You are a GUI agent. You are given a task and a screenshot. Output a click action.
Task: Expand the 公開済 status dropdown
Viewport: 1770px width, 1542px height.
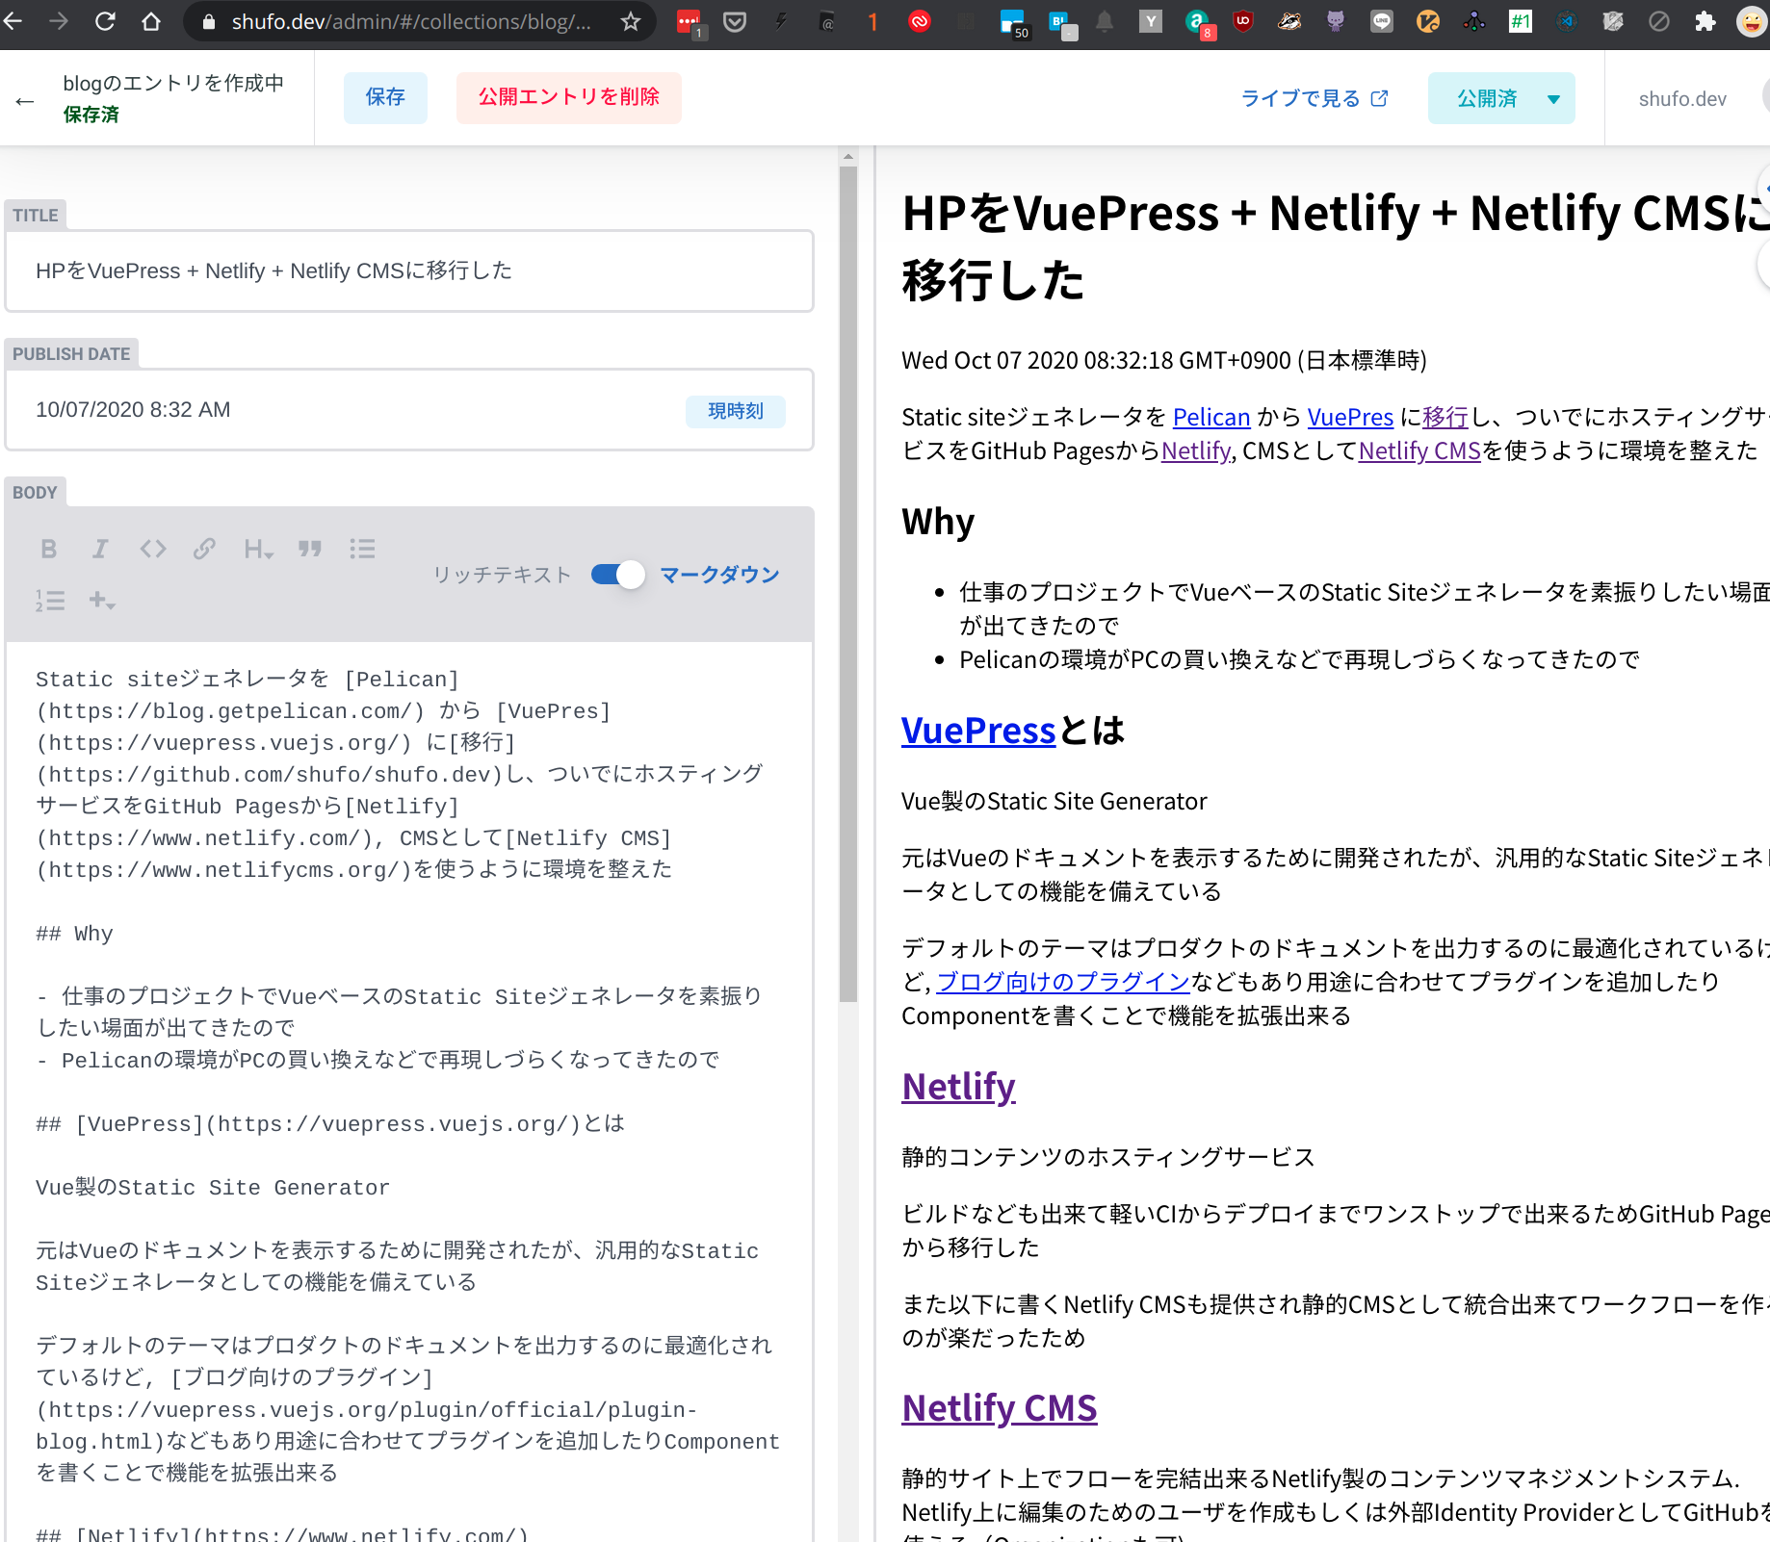1552,98
